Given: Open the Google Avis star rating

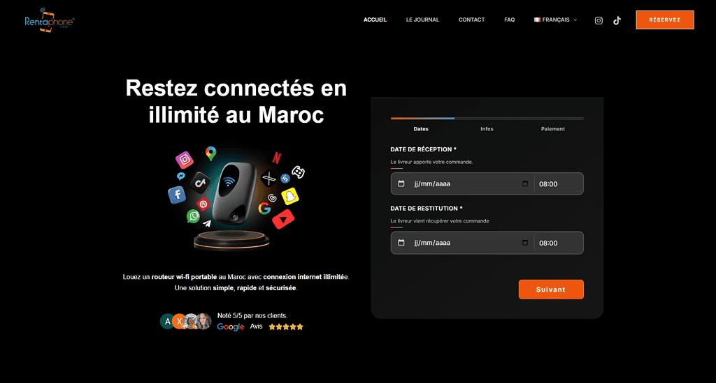Looking at the screenshot, I should pyautogui.click(x=286, y=326).
